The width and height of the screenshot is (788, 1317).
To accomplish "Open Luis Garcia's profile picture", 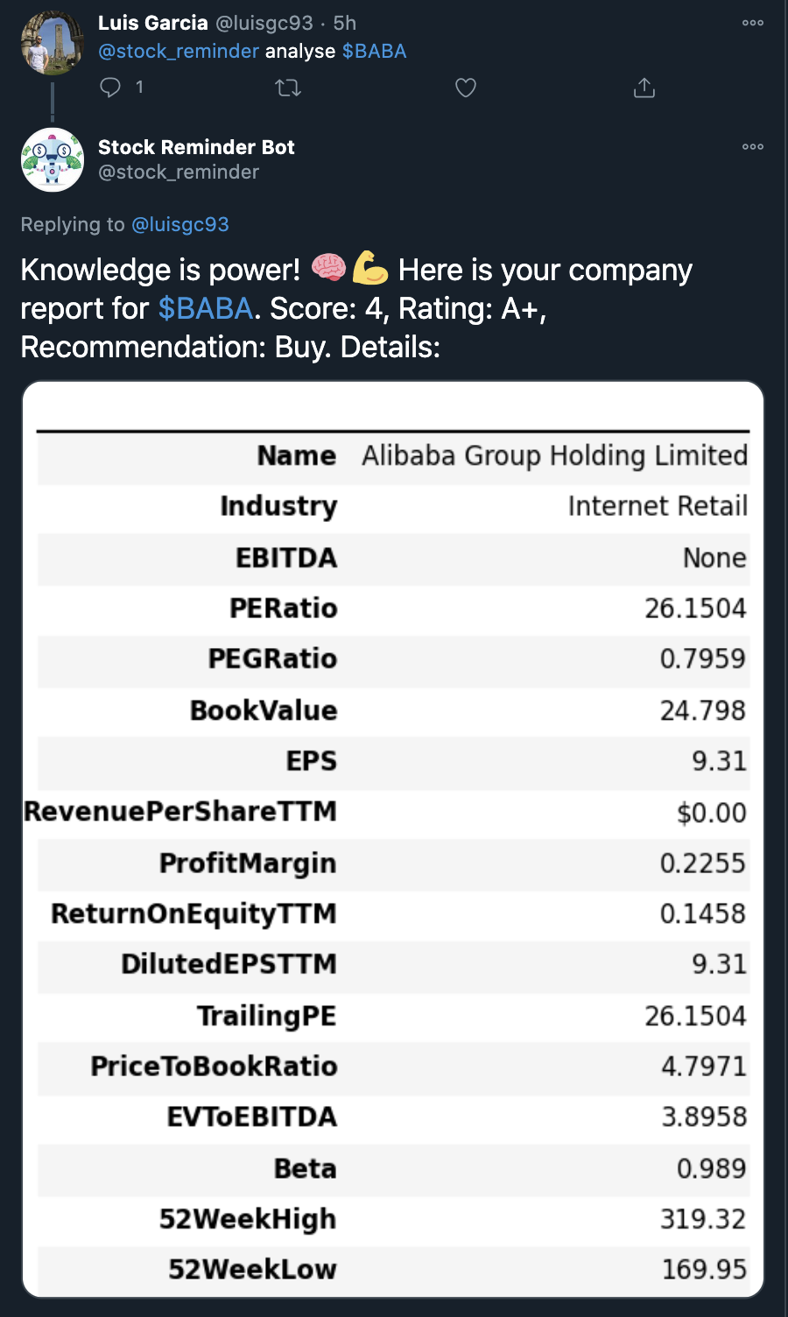I will [x=52, y=43].
